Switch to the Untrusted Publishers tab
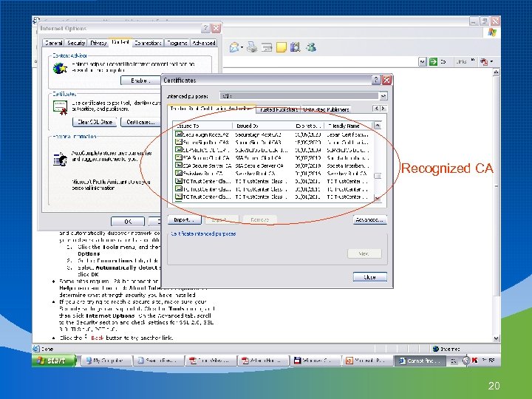This screenshot has width=532, height=399. [x=326, y=109]
